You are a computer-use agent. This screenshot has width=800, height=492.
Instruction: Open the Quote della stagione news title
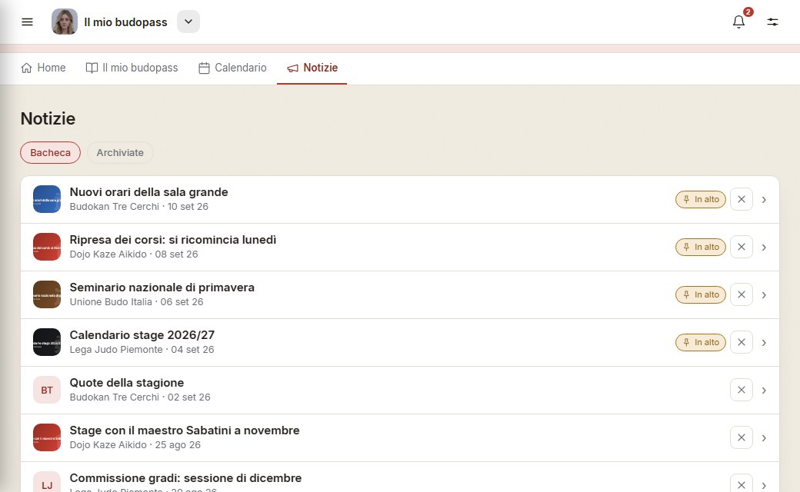coord(126,383)
